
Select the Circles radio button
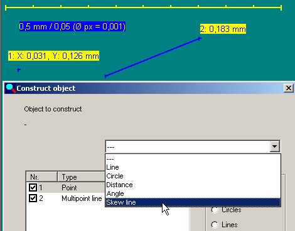(x=215, y=210)
